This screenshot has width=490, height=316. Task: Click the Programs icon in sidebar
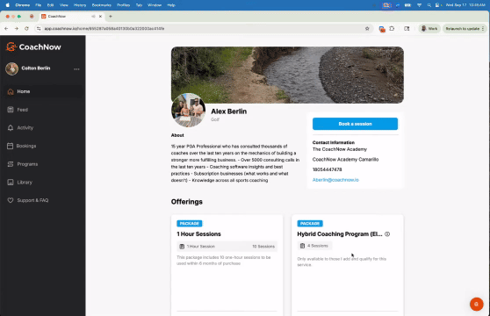[11, 164]
